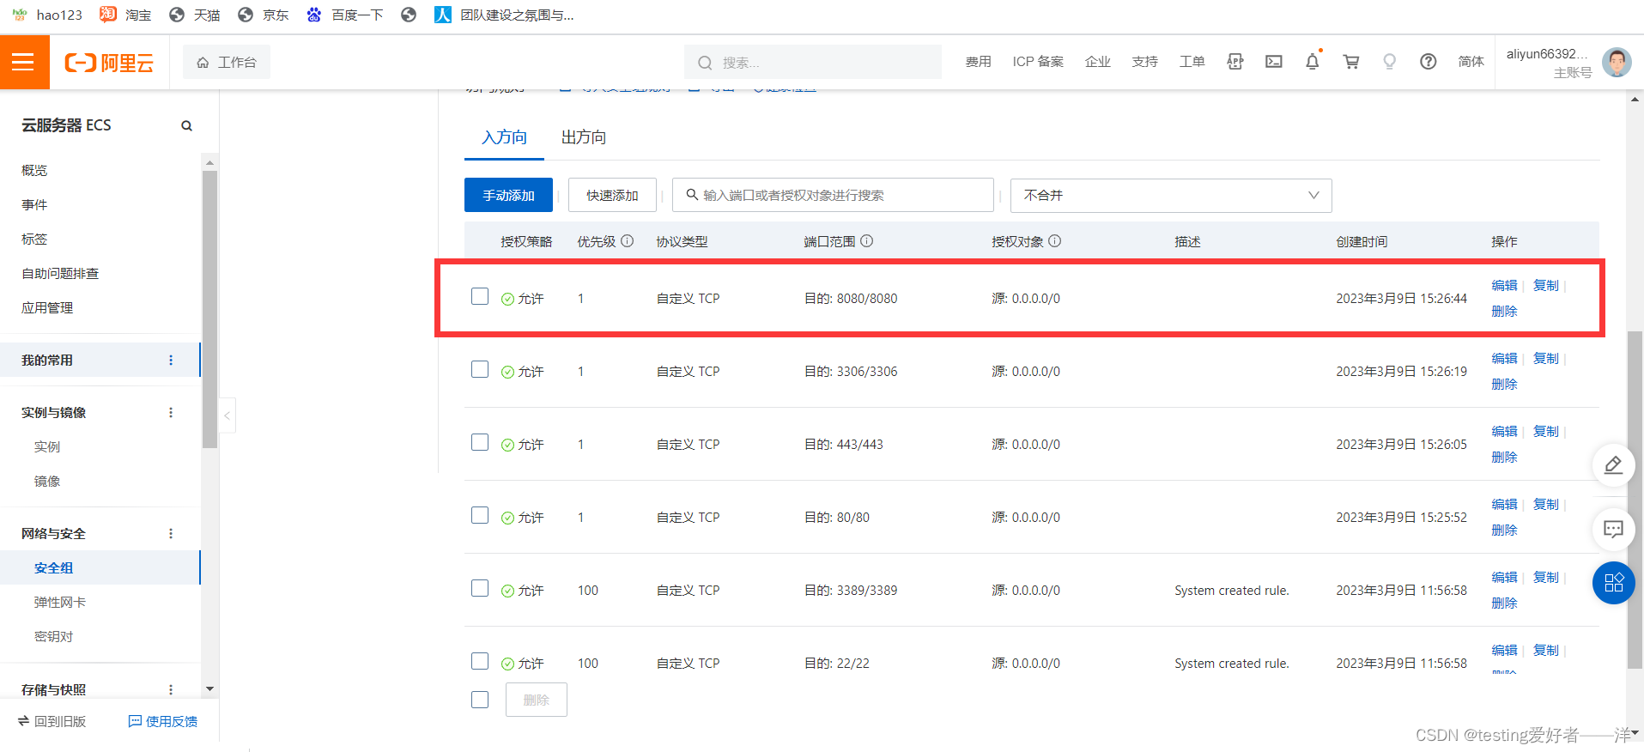This screenshot has height=752, width=1644.
Task: Click 回到旧版 link
Action: point(52,722)
